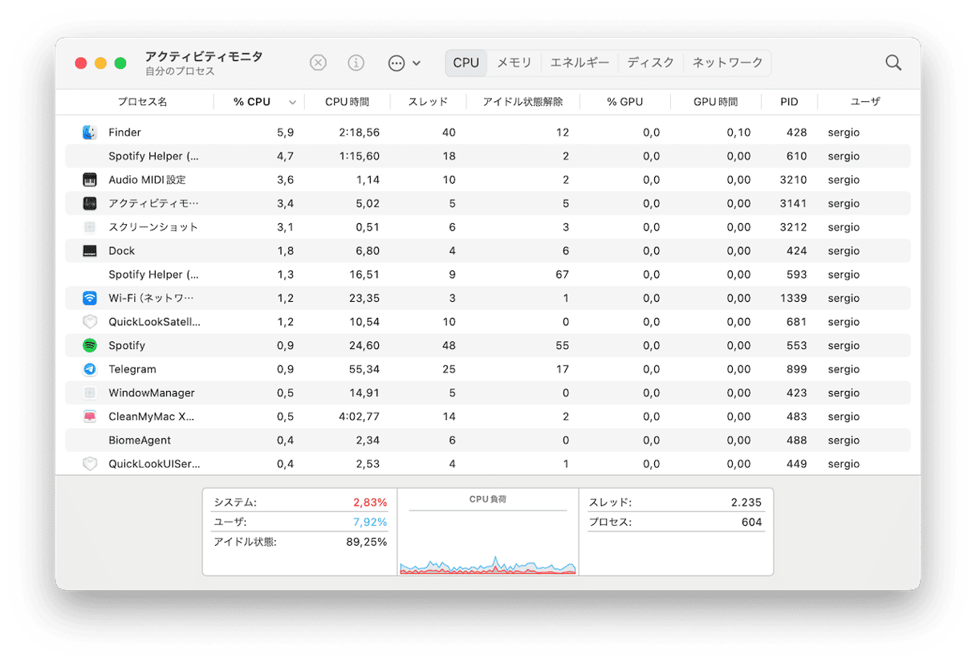Screen dimensions: 976x663
Task: Click the Wi-Fi process icon
Action: (90, 299)
